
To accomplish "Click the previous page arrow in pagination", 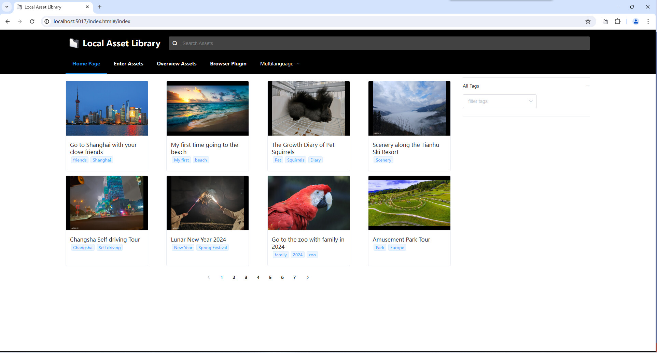I will coord(209,277).
